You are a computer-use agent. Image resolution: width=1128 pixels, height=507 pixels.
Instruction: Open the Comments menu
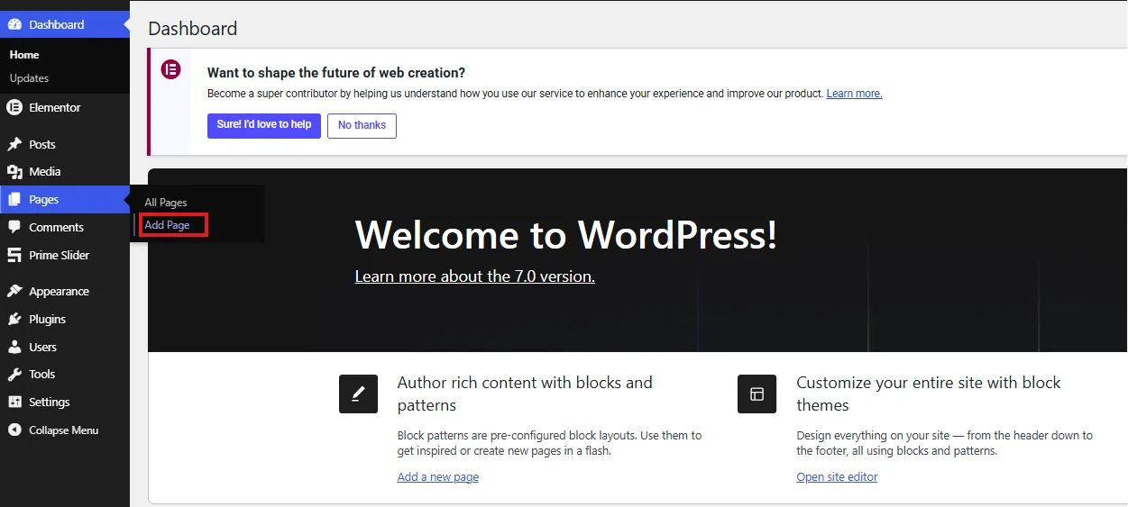click(65, 227)
